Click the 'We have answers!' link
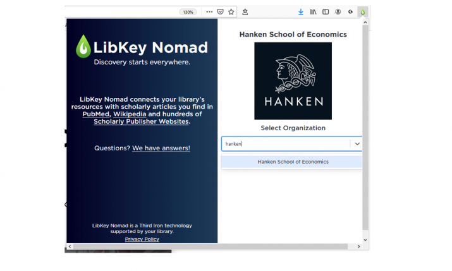The image size is (452, 271). coord(161,148)
